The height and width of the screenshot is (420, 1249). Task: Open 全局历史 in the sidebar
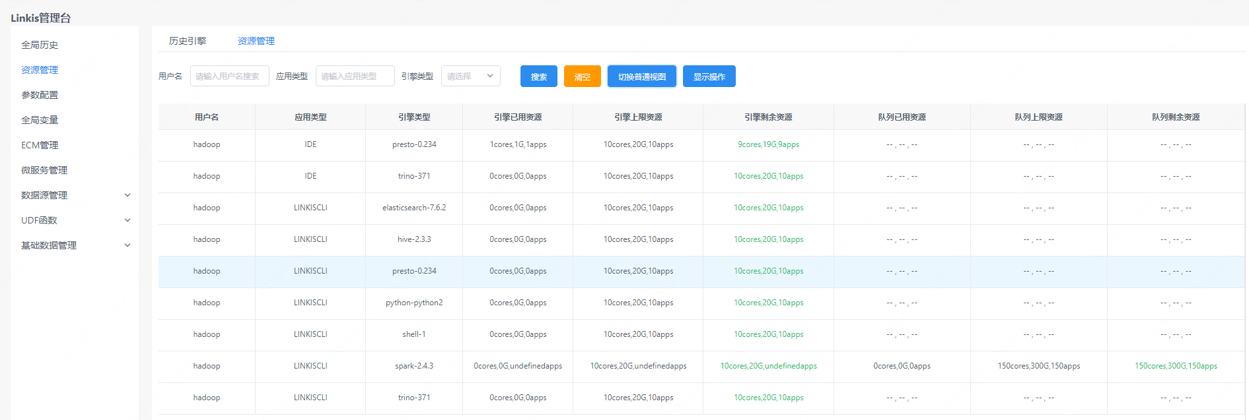[x=40, y=45]
